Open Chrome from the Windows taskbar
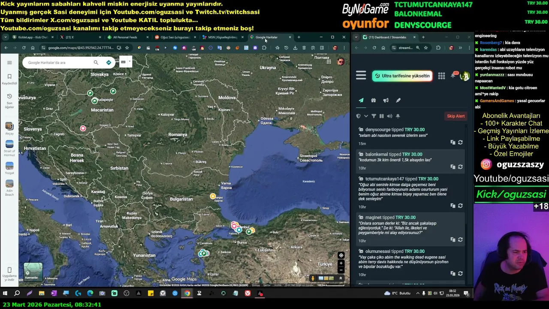The image size is (549, 309). 187,294
